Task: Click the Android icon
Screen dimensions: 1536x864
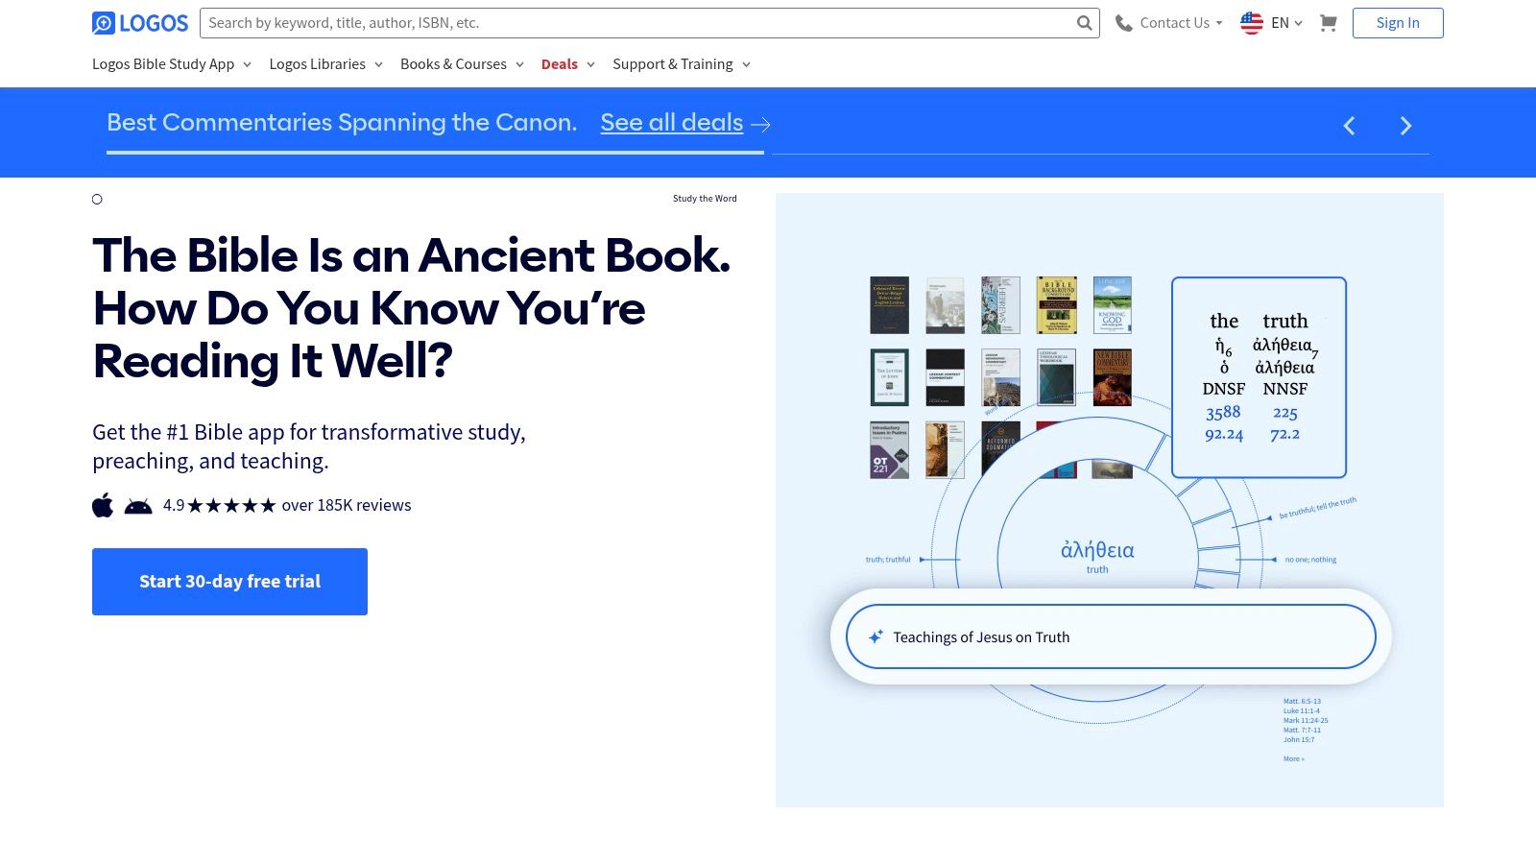Action: click(x=138, y=506)
